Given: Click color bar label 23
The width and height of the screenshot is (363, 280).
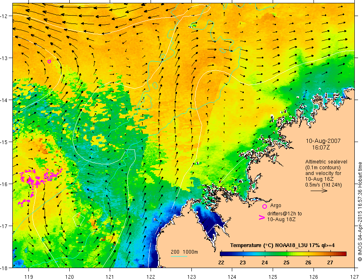Looking at the screenshot, I should 243,262.
